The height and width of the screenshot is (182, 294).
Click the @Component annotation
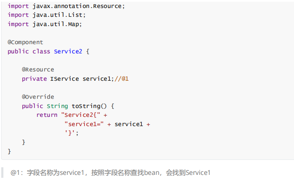pos(25,42)
